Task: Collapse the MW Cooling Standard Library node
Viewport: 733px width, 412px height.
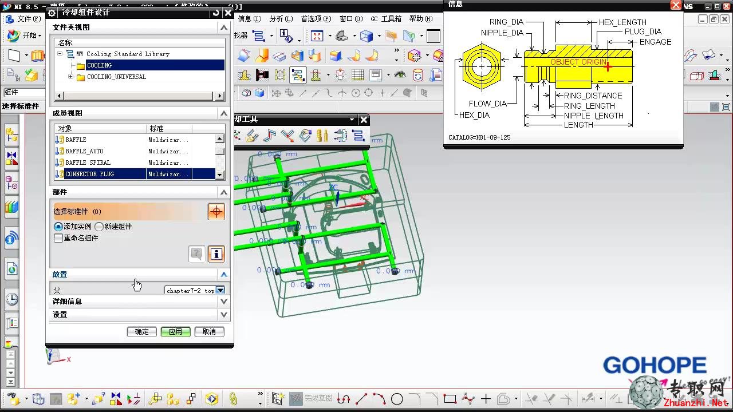Action: (60, 54)
